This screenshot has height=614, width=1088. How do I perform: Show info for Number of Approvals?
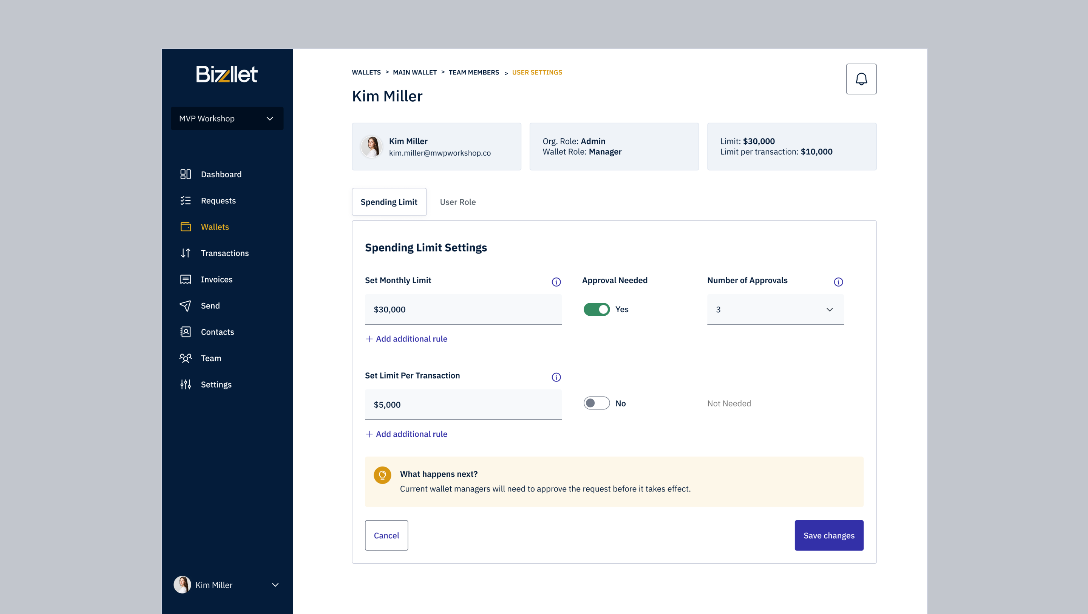tap(838, 282)
